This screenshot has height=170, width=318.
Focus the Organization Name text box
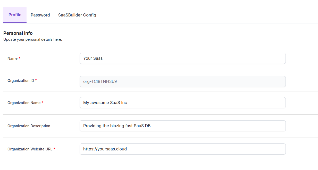pyautogui.click(x=182, y=103)
